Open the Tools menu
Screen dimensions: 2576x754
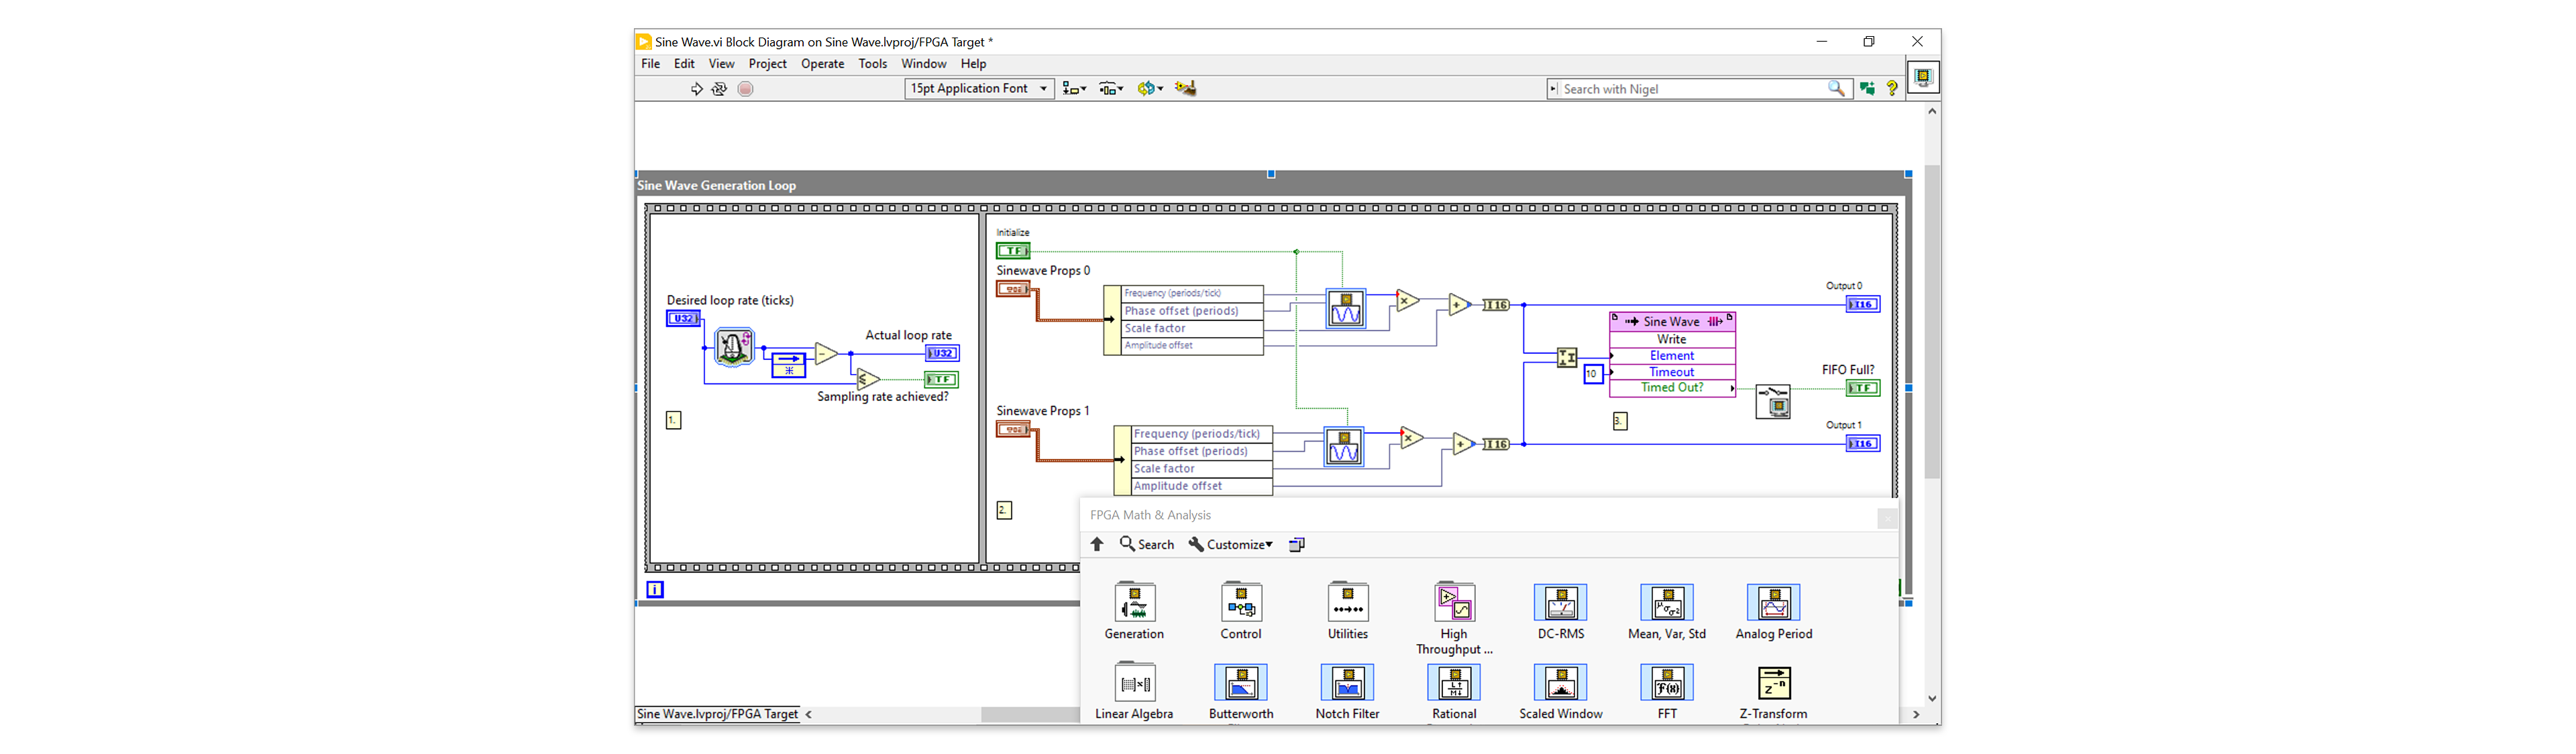(x=873, y=64)
